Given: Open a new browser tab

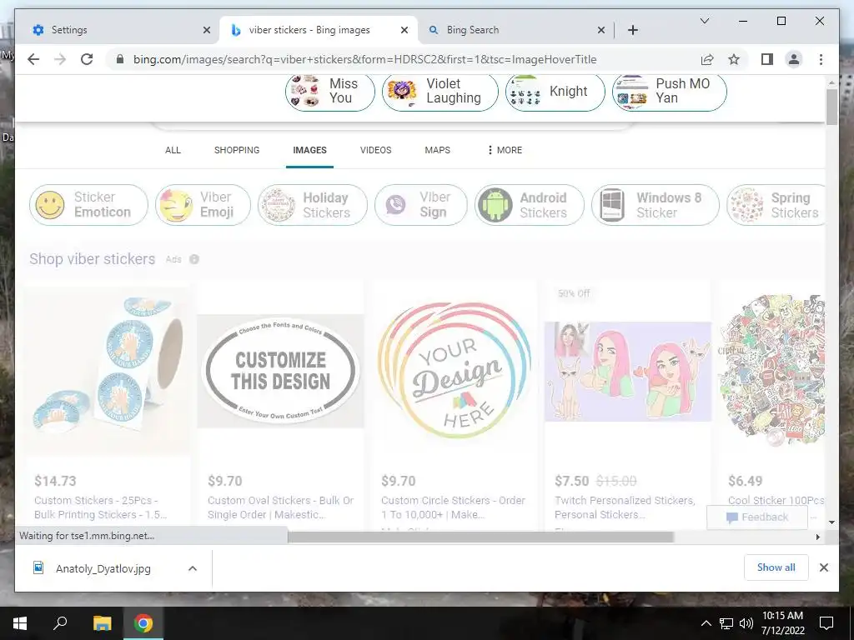Looking at the screenshot, I should pyautogui.click(x=632, y=30).
